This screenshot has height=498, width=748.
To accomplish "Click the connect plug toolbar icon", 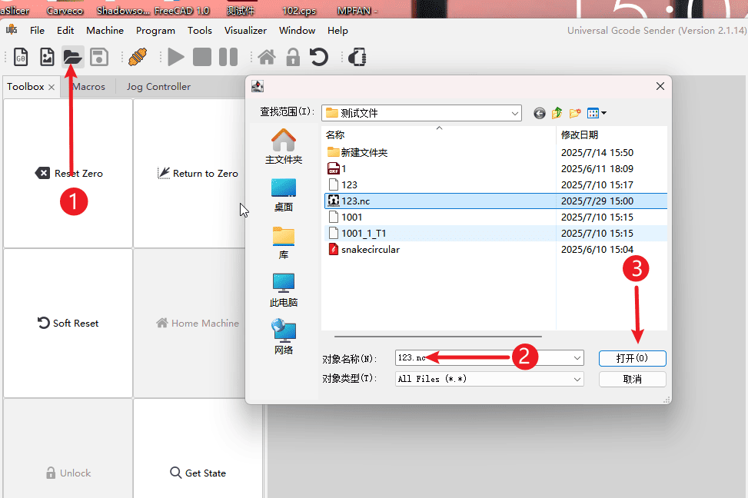I will click(138, 57).
